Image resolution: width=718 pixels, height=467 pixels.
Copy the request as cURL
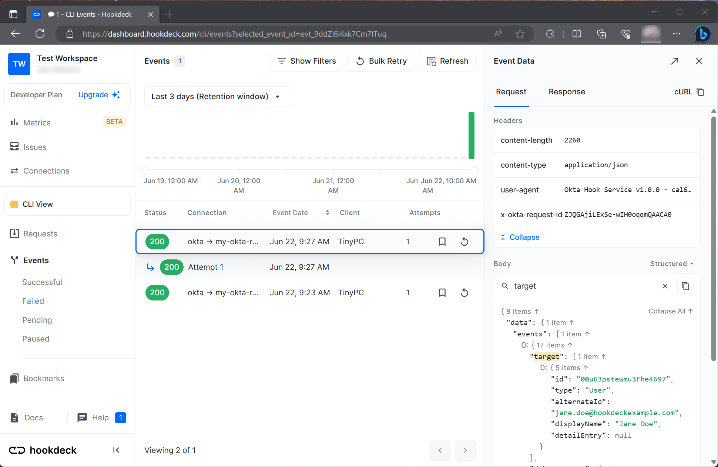pos(688,92)
